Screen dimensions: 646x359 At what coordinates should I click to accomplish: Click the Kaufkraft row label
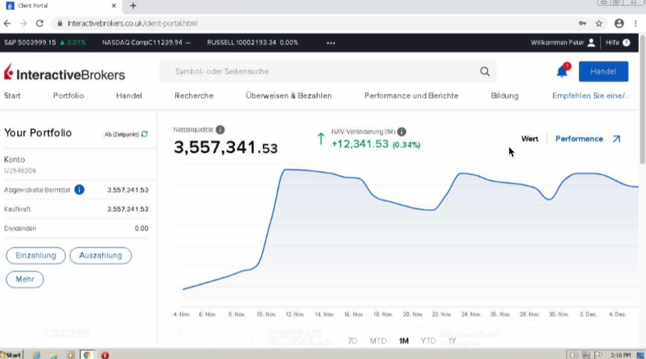click(x=17, y=209)
